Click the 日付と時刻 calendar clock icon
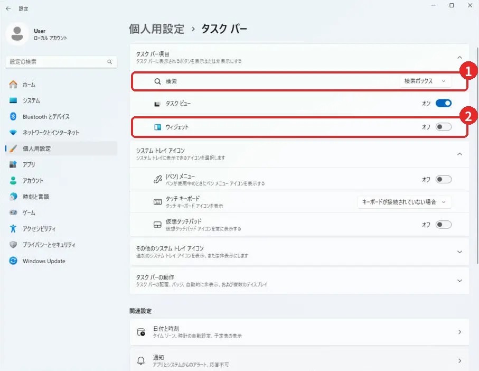The height and width of the screenshot is (371, 479). pyautogui.click(x=141, y=332)
